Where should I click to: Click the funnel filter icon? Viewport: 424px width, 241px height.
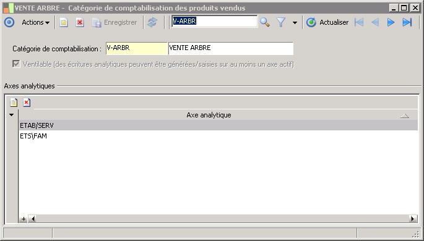pyautogui.click(x=281, y=22)
